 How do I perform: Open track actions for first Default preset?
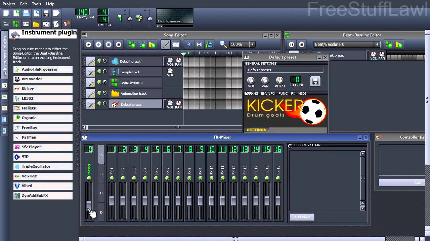tap(91, 61)
